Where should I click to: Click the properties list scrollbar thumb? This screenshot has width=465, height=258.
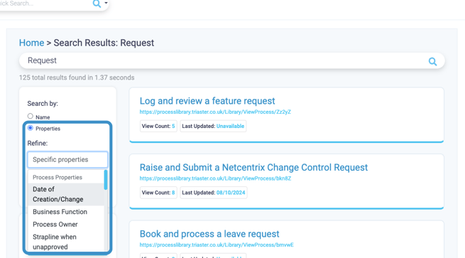coord(106,180)
